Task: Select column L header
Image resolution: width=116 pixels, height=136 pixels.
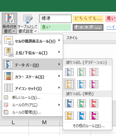Action: point(13,122)
